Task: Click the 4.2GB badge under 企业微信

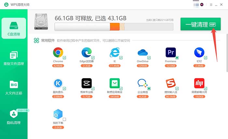Action: click(143, 96)
